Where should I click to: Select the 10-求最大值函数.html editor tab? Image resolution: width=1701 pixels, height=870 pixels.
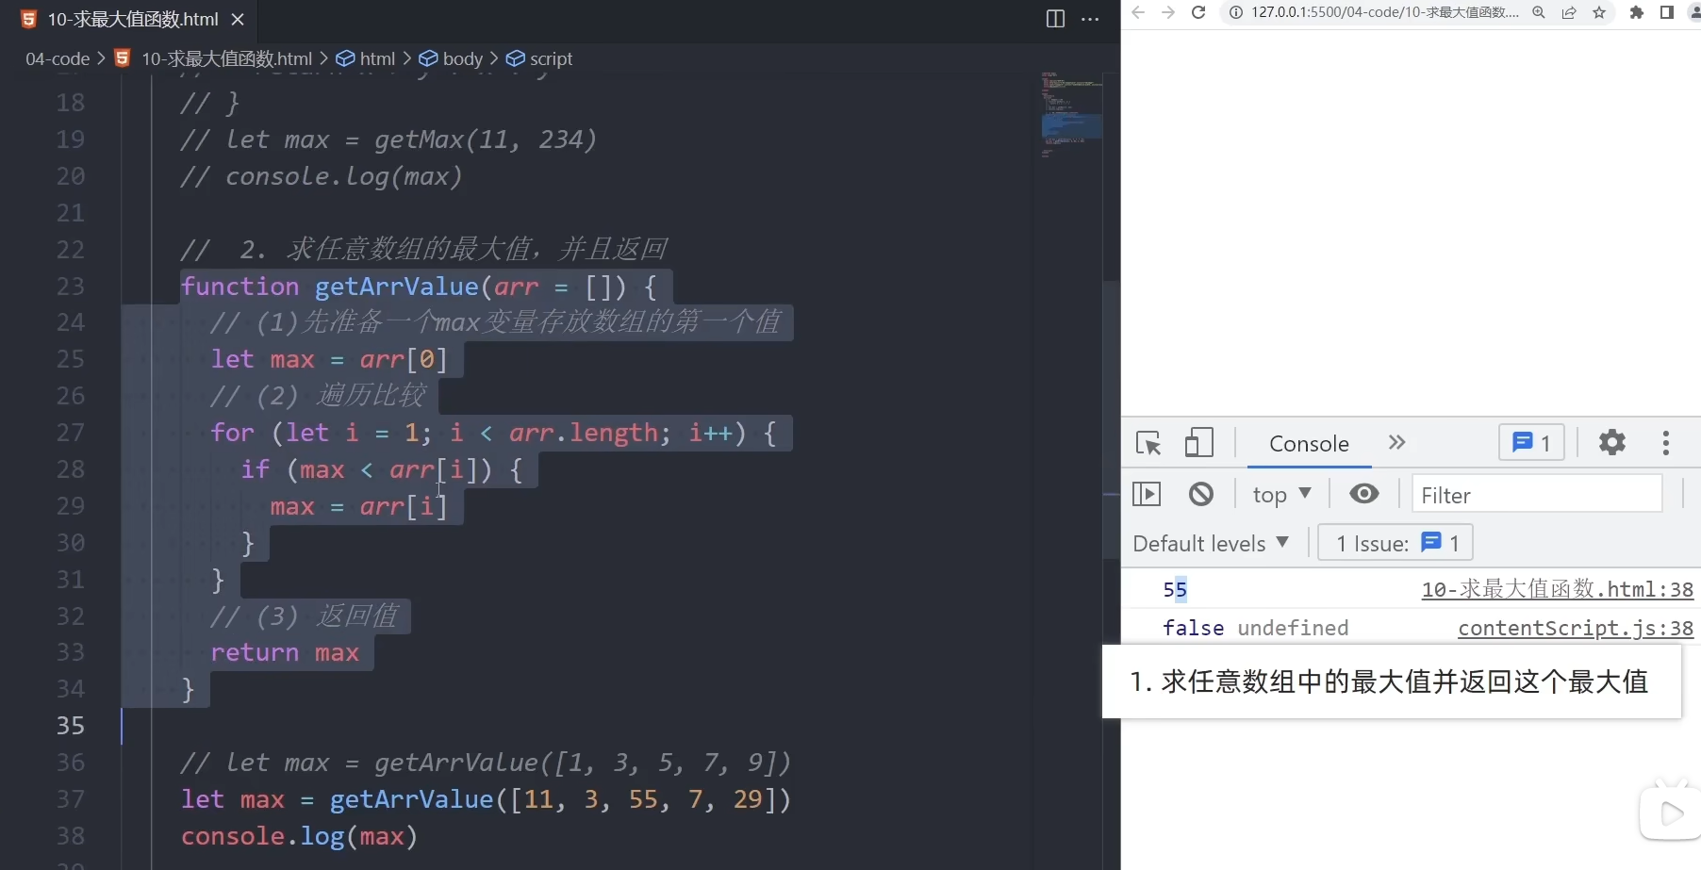133,19
